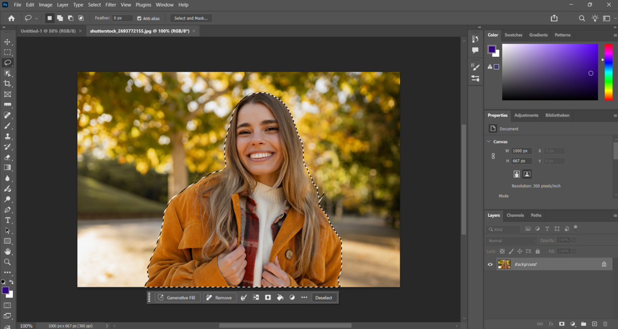Screen dimensions: 618x329
Task: Select the Zoom tool
Action: (7, 262)
